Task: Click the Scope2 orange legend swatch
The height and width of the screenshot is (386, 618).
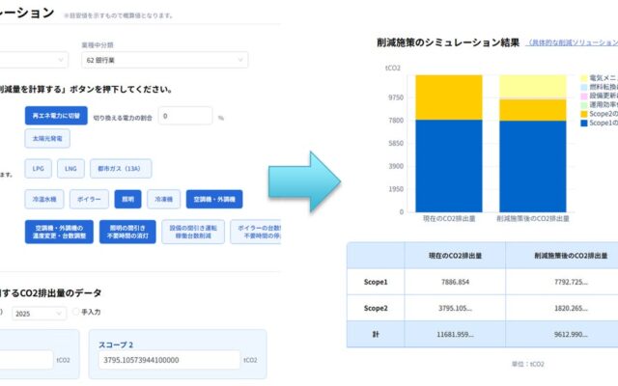Action: click(x=584, y=114)
